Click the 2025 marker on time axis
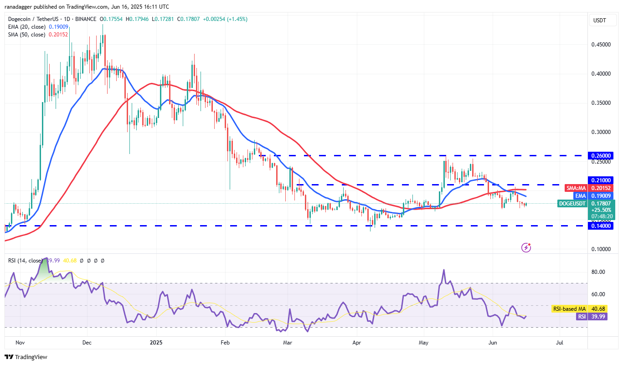The image size is (623, 365). click(156, 341)
